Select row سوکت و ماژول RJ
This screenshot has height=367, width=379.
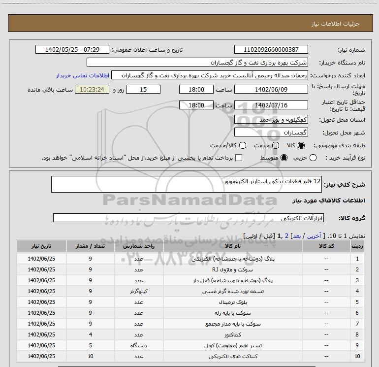tap(190, 269)
